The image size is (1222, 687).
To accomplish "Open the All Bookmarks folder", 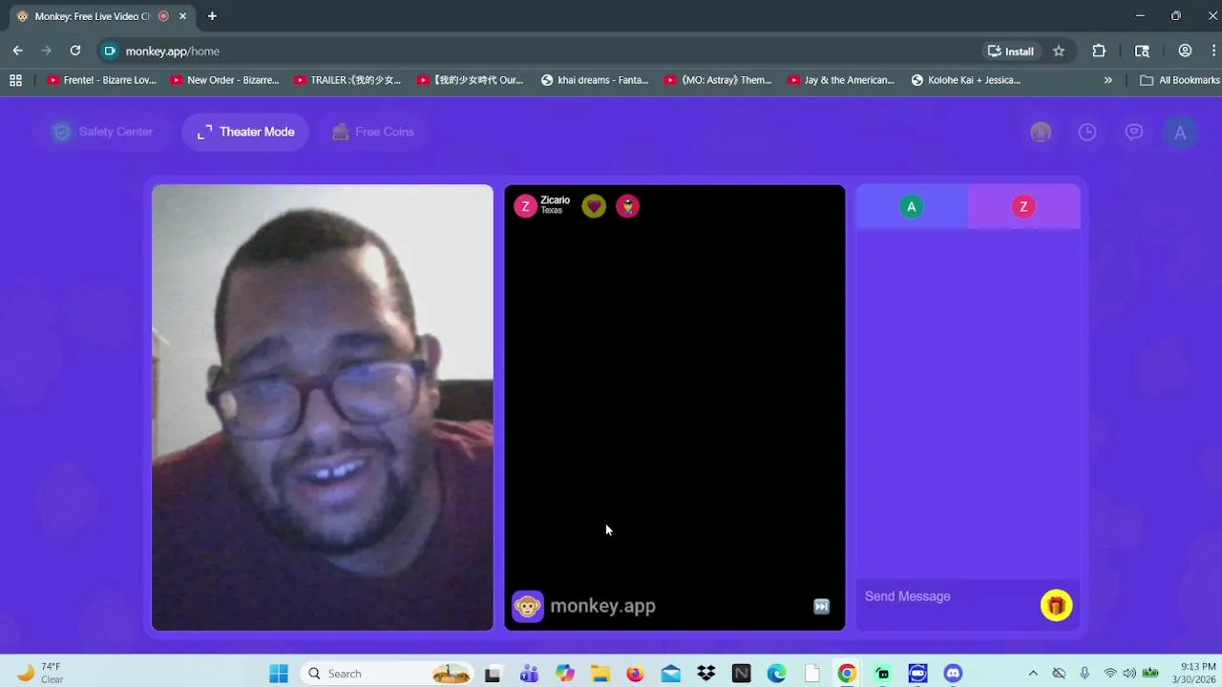I will [1179, 80].
